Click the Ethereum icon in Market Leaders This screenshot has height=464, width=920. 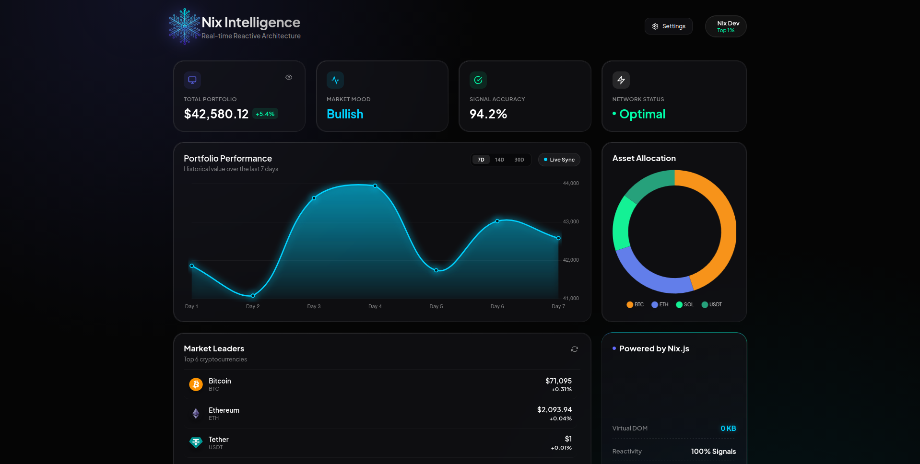tap(196, 413)
